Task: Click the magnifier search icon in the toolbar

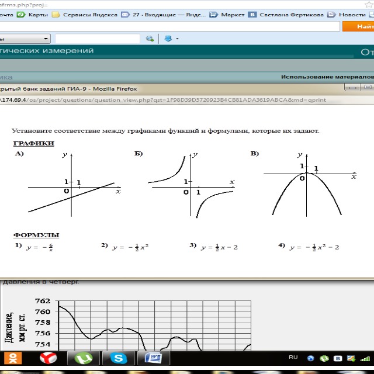Action: (x=150, y=39)
